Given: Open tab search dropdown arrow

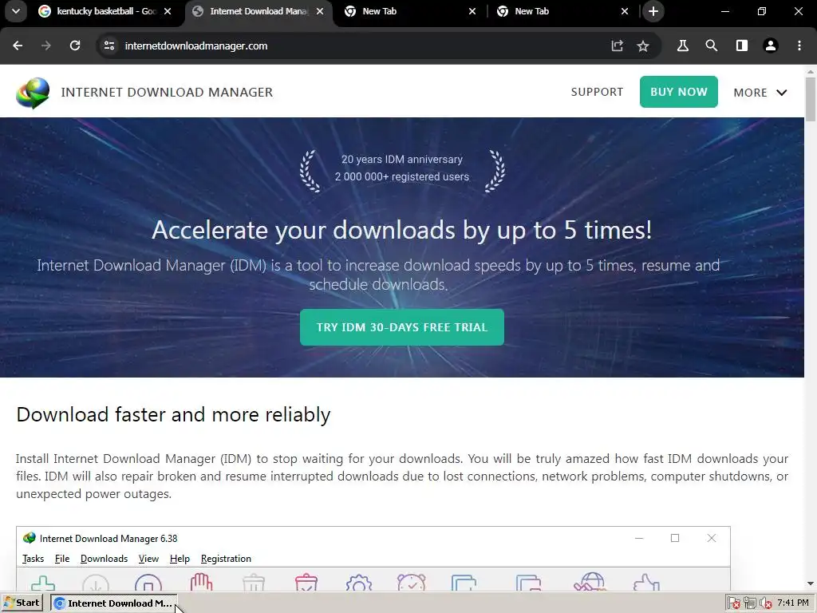Looking at the screenshot, I should click(16, 11).
